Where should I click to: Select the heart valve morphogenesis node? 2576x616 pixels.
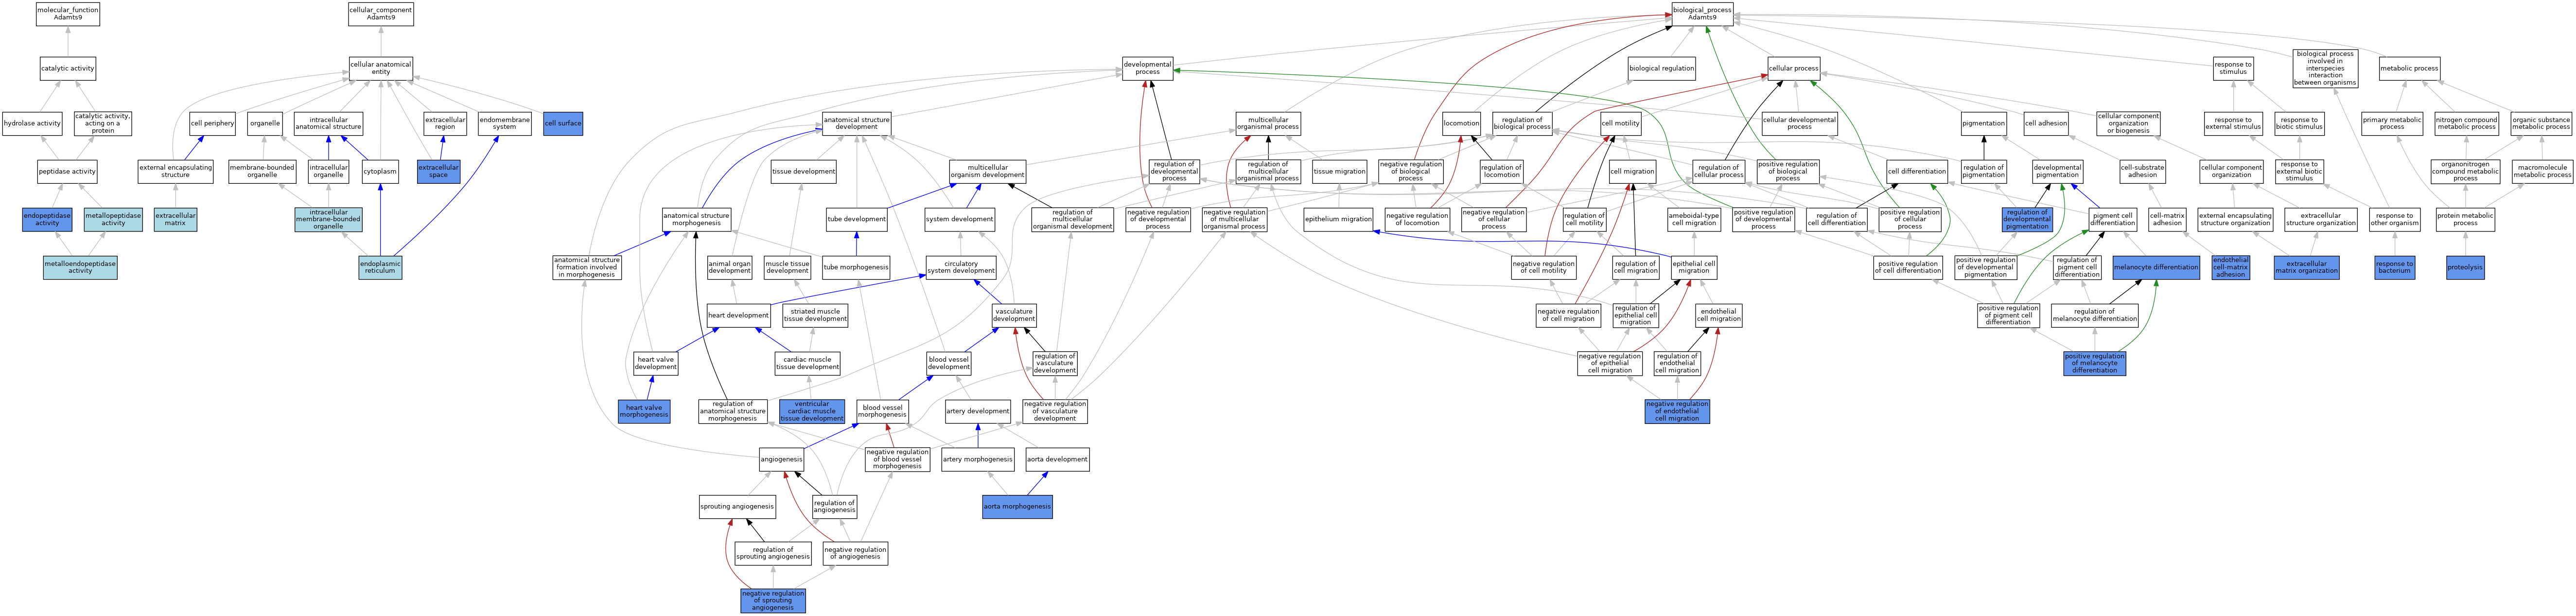(644, 411)
